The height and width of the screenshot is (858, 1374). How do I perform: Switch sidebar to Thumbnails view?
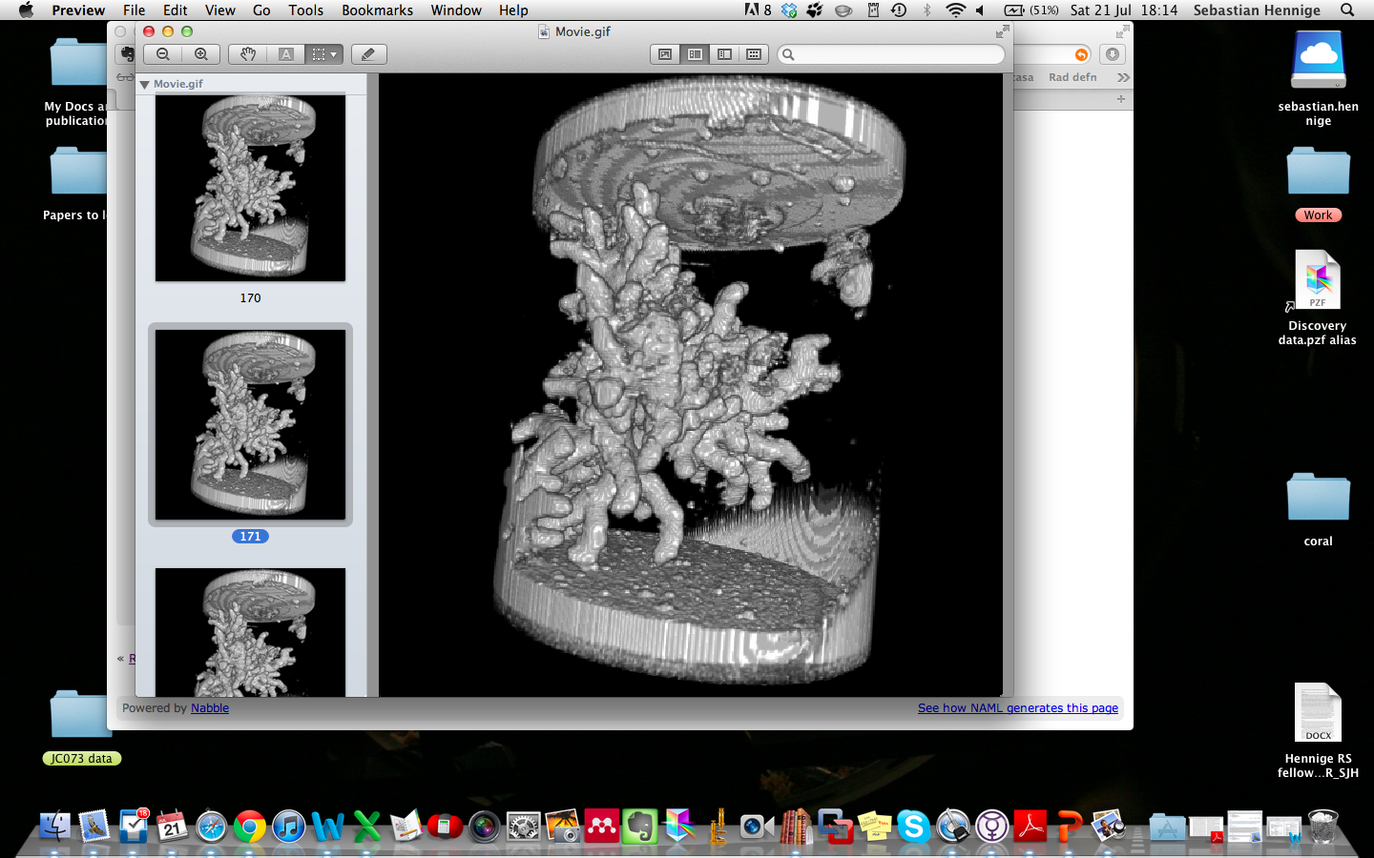coord(695,54)
